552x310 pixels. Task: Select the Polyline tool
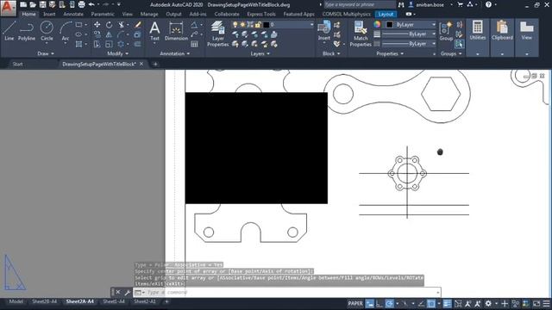pyautogui.click(x=27, y=31)
